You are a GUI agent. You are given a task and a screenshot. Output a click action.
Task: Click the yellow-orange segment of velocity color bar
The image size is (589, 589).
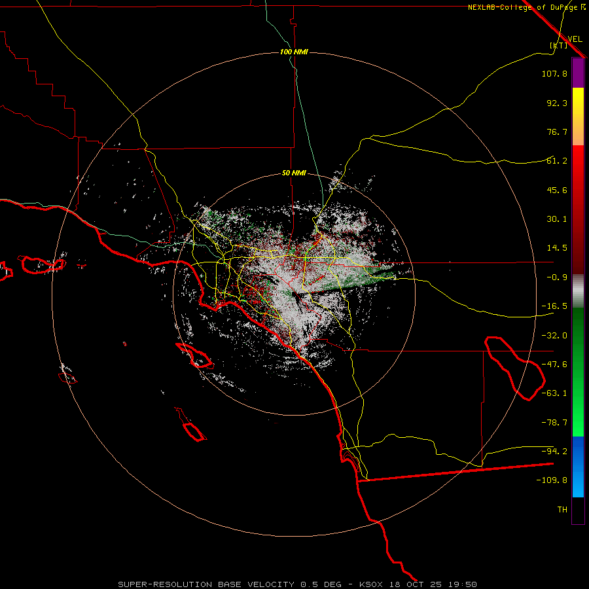pos(578,116)
